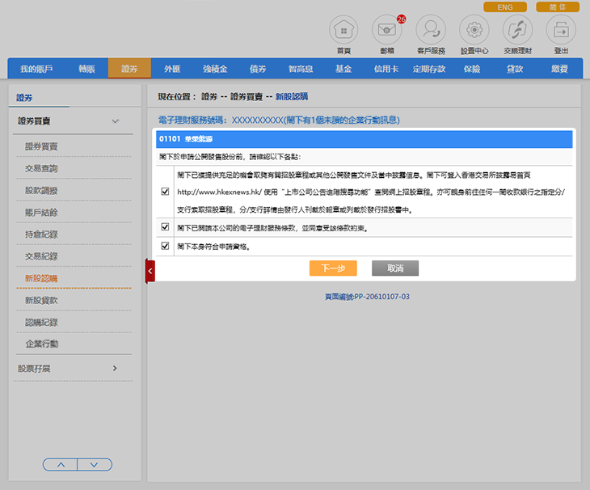Image resolution: width=590 pixels, height=490 pixels.
Task: Toggle the 電子理財服務條款 agreement checkbox
Action: (x=166, y=229)
